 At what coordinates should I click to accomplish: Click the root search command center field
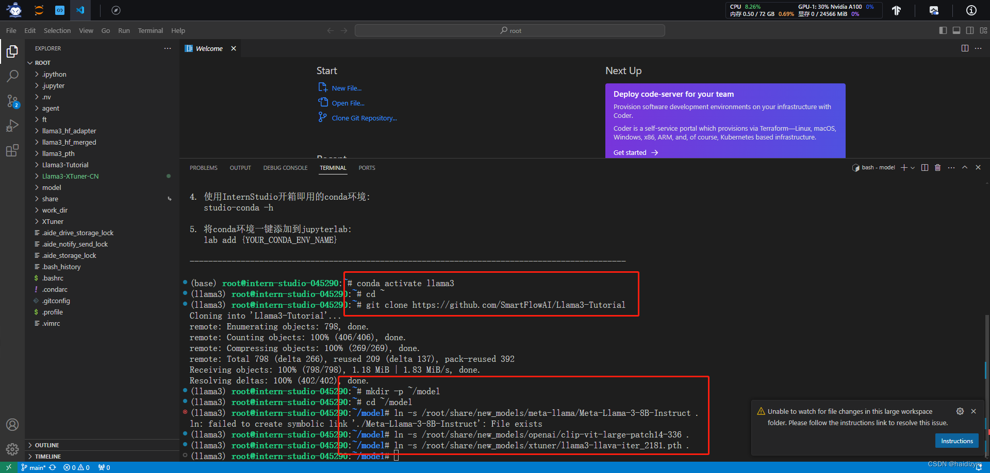pyautogui.click(x=510, y=30)
